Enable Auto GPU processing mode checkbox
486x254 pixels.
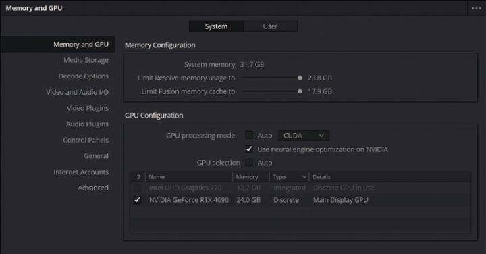point(249,135)
